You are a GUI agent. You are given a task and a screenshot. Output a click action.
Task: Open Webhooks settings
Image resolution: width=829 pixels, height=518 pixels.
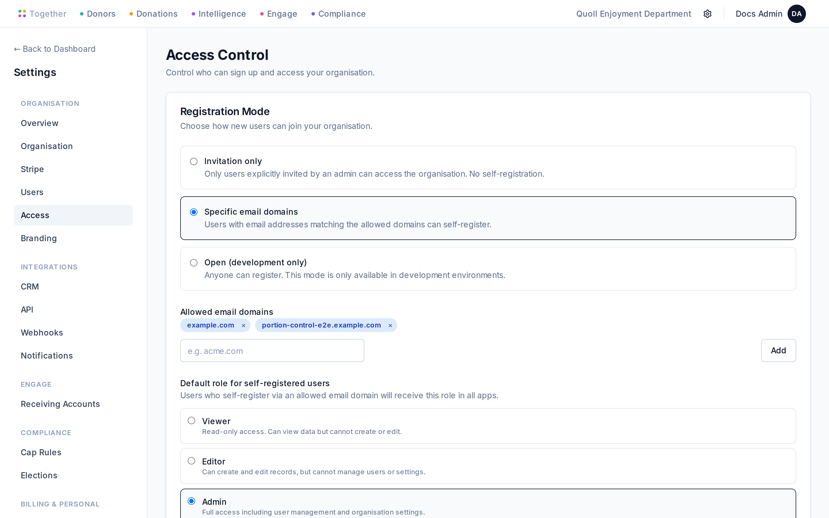pyautogui.click(x=73, y=333)
